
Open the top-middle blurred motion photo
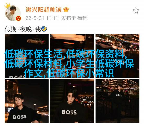(x=72, y=56)
